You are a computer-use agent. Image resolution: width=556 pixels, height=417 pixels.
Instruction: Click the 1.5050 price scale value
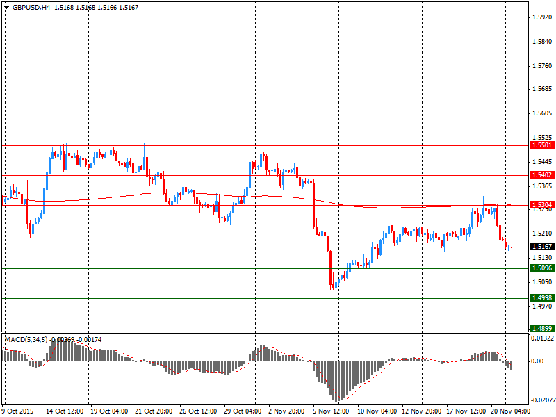coord(543,282)
